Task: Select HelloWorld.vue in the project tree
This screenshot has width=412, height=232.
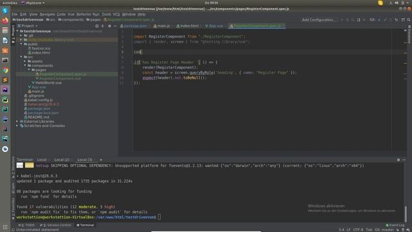Action: 47,82
